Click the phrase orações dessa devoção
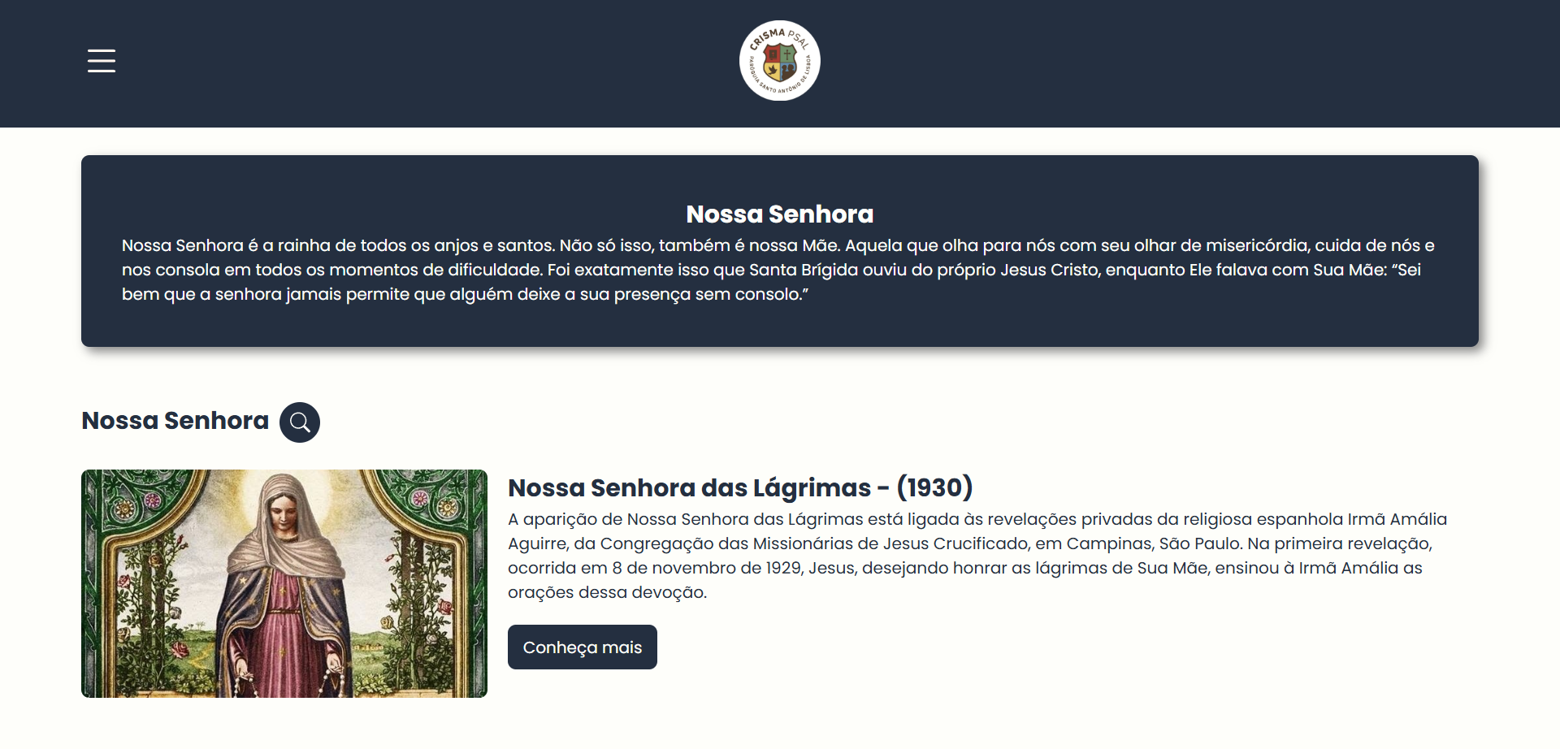The image size is (1560, 749). click(607, 592)
